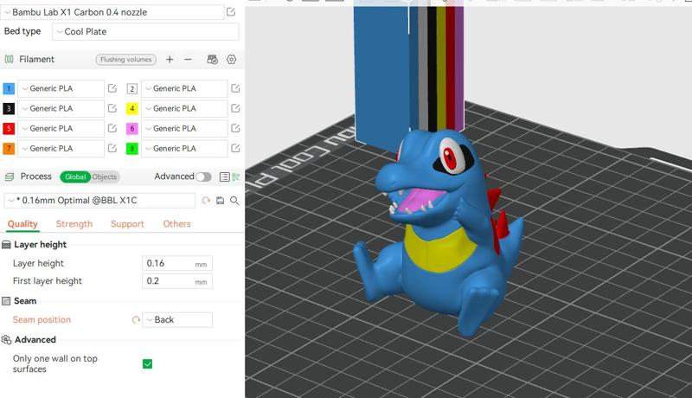Open 0.16mm Optimal process preset dropdown
This screenshot has height=398, width=692.
tap(100, 201)
